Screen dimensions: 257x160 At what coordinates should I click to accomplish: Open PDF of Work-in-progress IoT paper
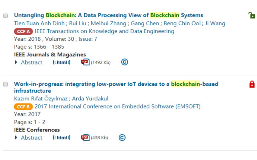[x=85, y=137]
